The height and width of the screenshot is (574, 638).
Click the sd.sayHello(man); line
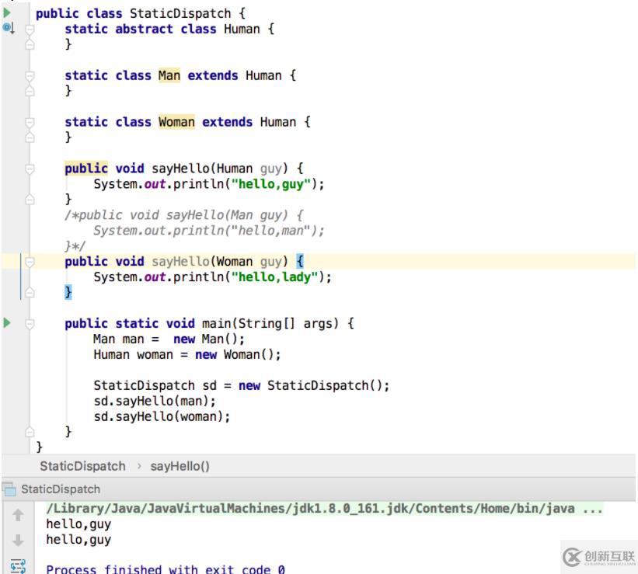(x=155, y=401)
